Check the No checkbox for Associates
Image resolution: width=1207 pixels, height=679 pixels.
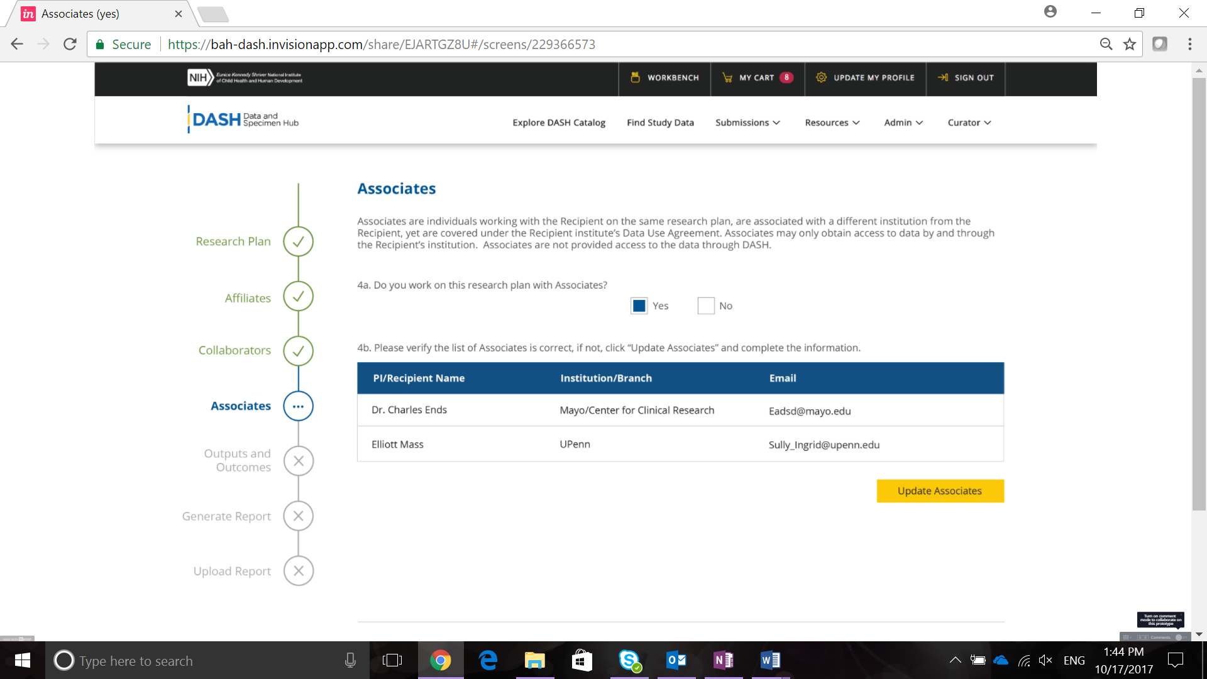(x=706, y=306)
